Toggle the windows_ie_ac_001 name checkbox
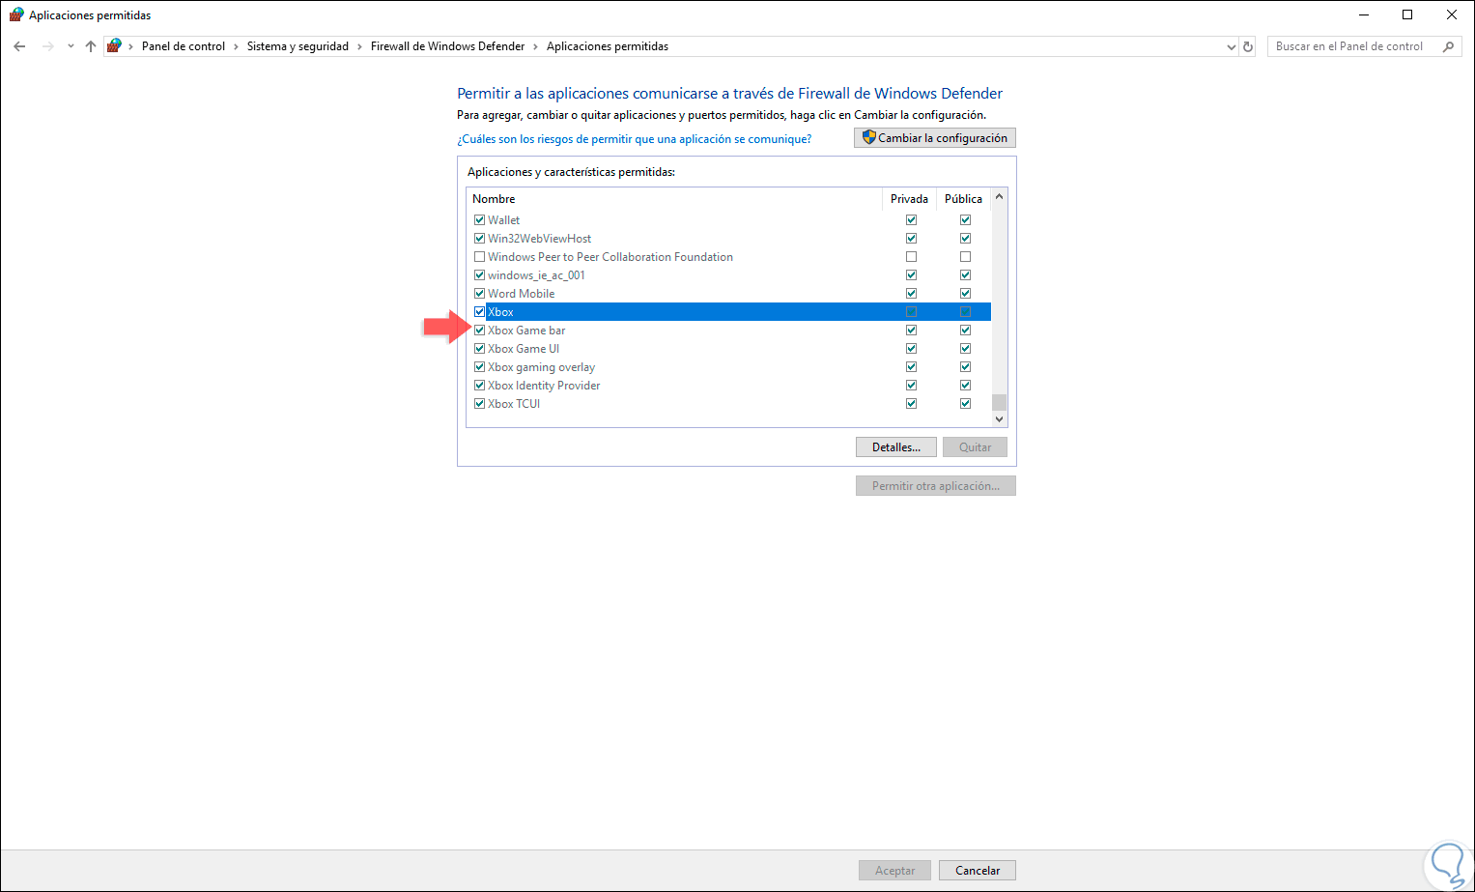 point(479,275)
